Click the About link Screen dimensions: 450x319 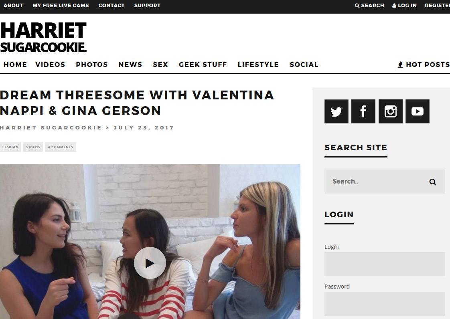tap(13, 6)
